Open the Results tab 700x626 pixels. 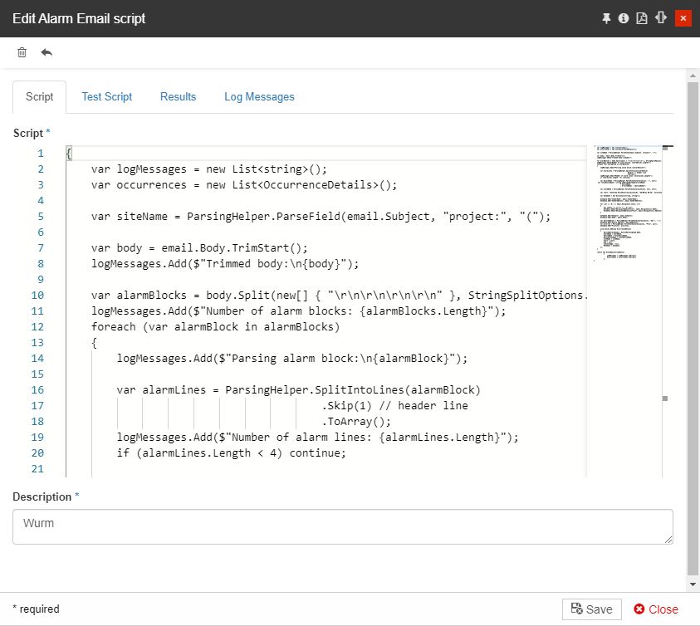pyautogui.click(x=178, y=97)
